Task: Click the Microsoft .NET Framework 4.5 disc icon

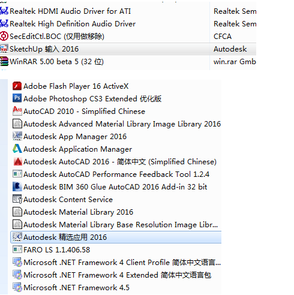Action: point(17,287)
